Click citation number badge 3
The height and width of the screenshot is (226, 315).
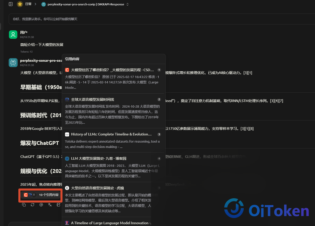click(x=159, y=134)
